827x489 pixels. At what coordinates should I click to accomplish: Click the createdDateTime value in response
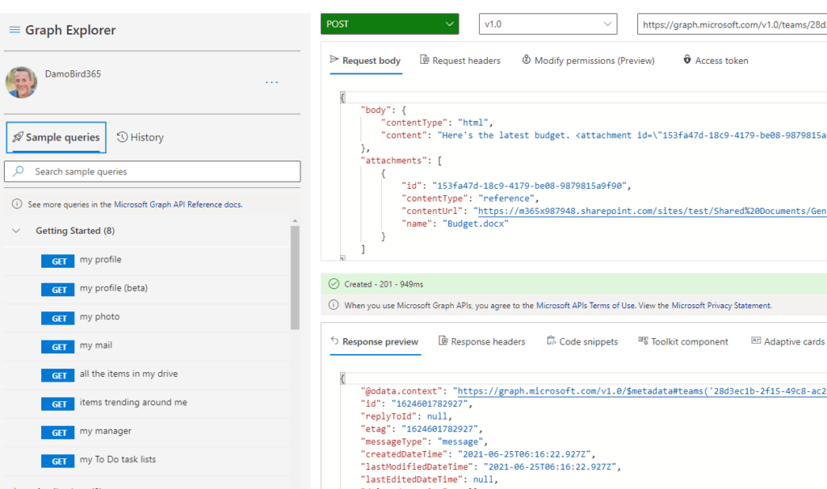[x=525, y=454]
